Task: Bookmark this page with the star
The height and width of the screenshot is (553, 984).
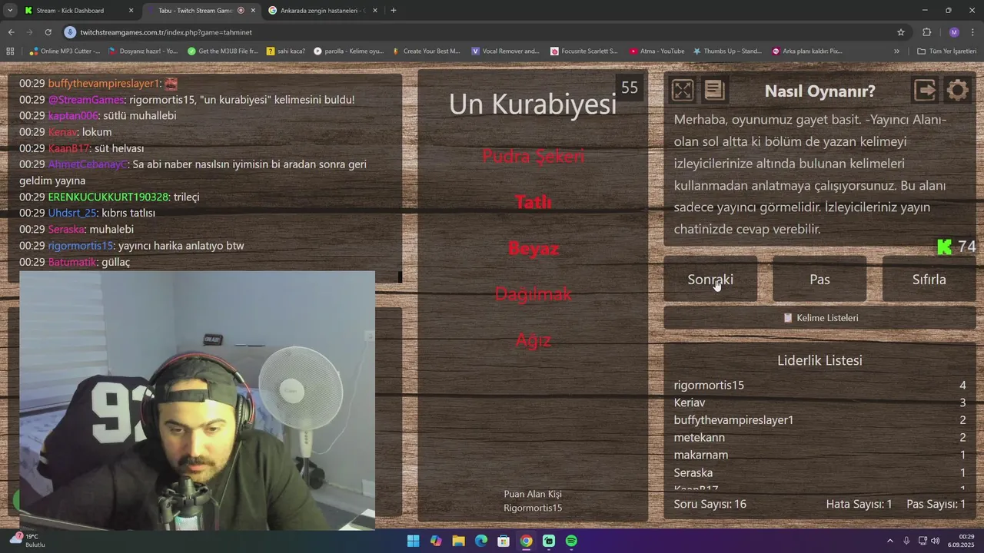Action: pyautogui.click(x=901, y=32)
